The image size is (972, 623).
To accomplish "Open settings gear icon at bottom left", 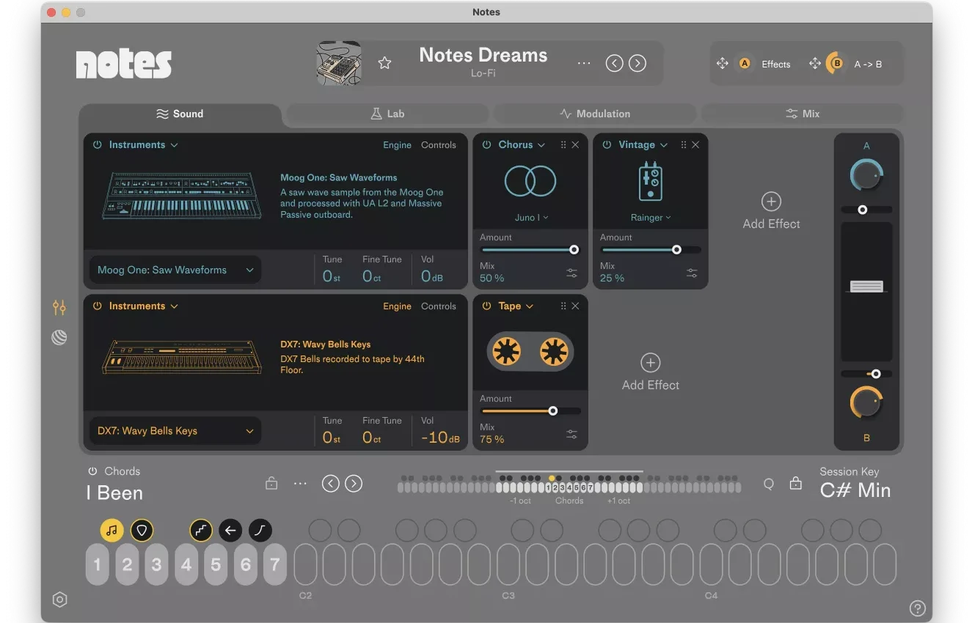I will tap(59, 599).
